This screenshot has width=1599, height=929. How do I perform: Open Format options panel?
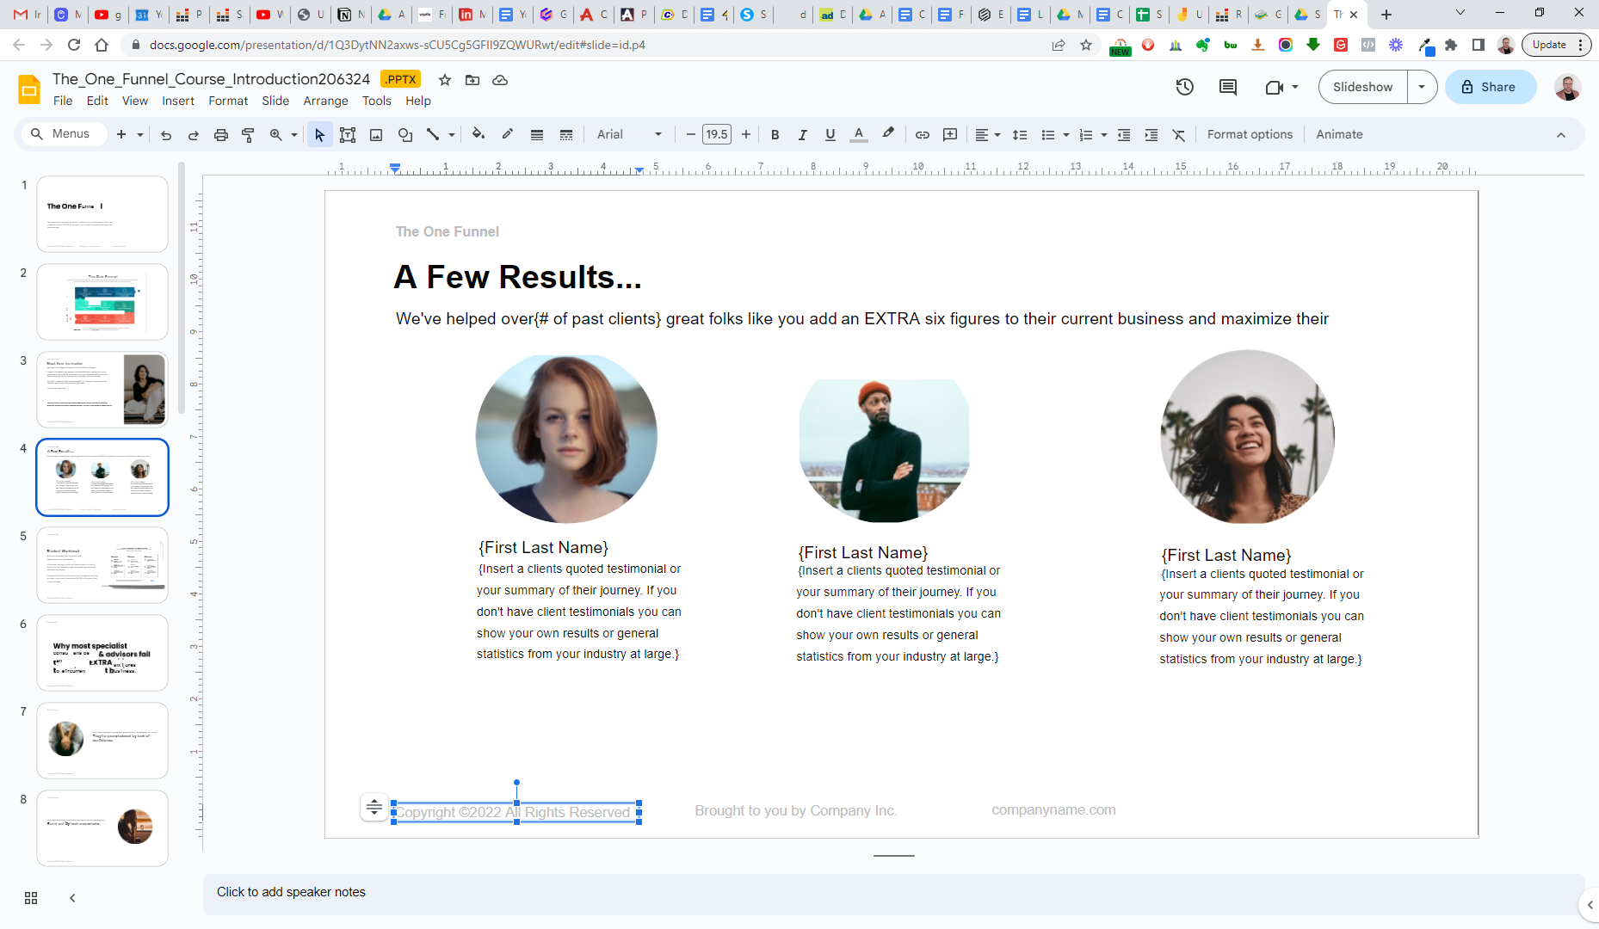pyautogui.click(x=1250, y=135)
